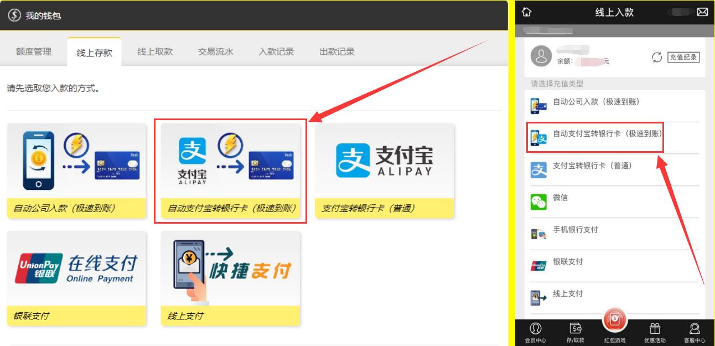This screenshot has width=715, height=346.
Task: Switch to the 线上取款 tab
Action: click(155, 52)
